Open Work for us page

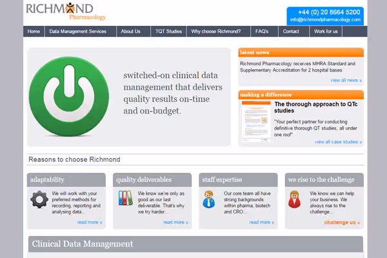click(x=326, y=32)
